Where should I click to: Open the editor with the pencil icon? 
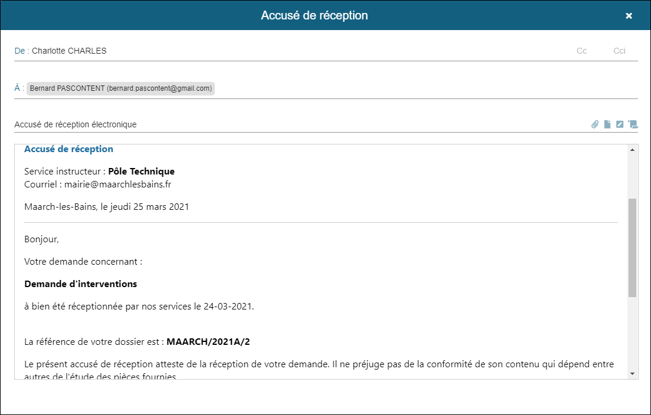point(619,124)
